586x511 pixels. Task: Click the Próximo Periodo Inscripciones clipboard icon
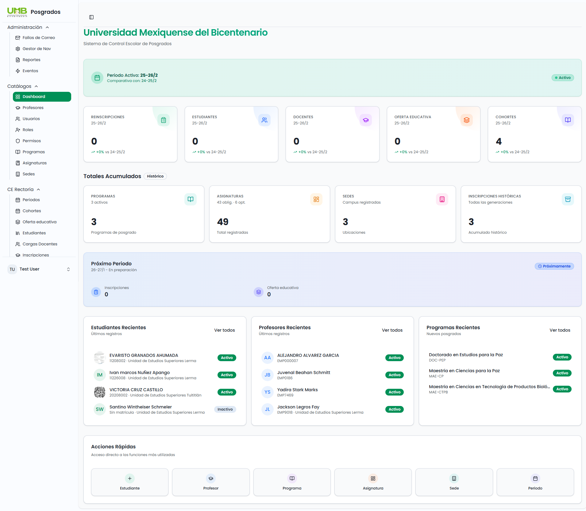(96, 292)
